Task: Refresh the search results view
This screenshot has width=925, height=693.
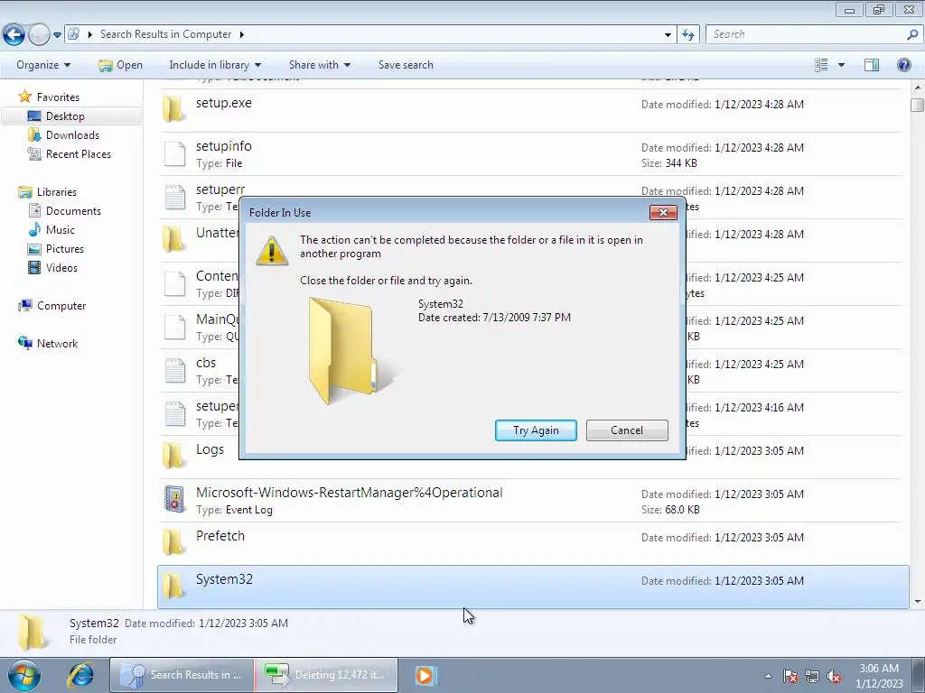Action: click(687, 35)
